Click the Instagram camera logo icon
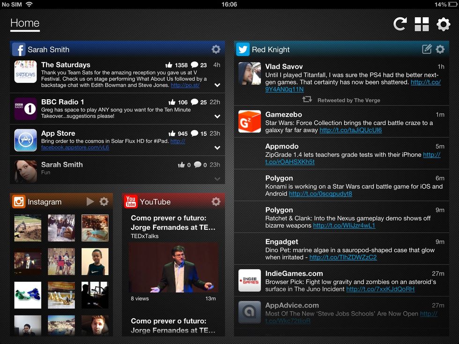This screenshot has width=459, height=344. pos(19,202)
